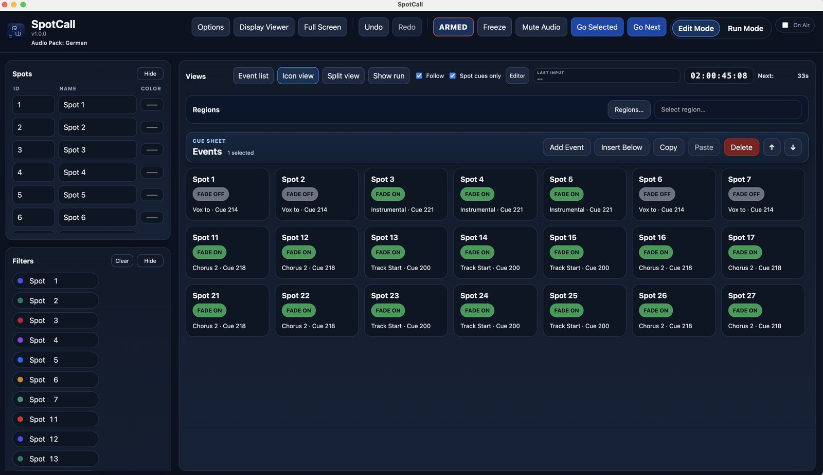The image size is (823, 475).
Task: Change the color of Spot 2 row
Action: 152,127
